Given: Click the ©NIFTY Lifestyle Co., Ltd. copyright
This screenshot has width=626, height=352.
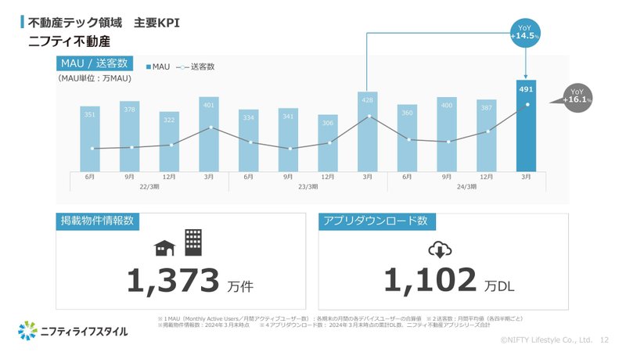Looking at the screenshot, I should (546, 340).
